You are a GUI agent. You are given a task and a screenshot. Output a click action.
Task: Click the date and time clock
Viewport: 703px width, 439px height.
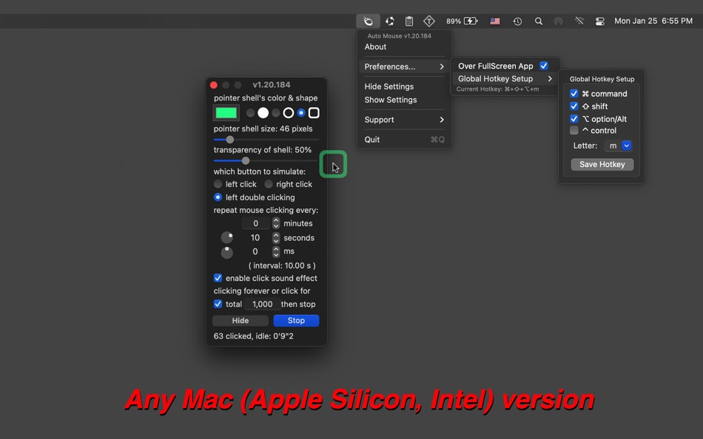(x=653, y=21)
